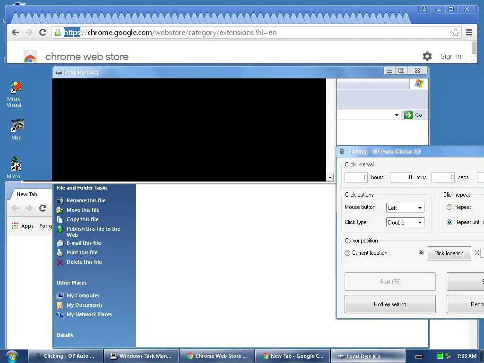This screenshot has height=363, width=484.
Task: Go back in the Chrome Web Store window
Action: pos(15,33)
